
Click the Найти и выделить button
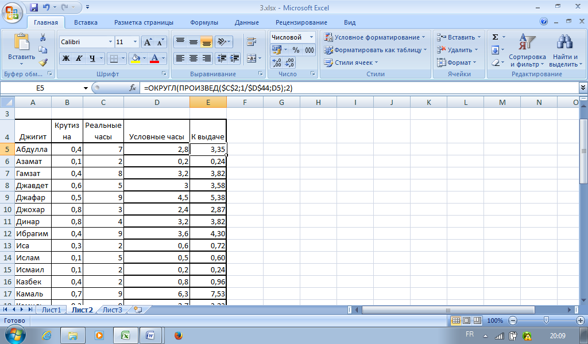point(566,51)
